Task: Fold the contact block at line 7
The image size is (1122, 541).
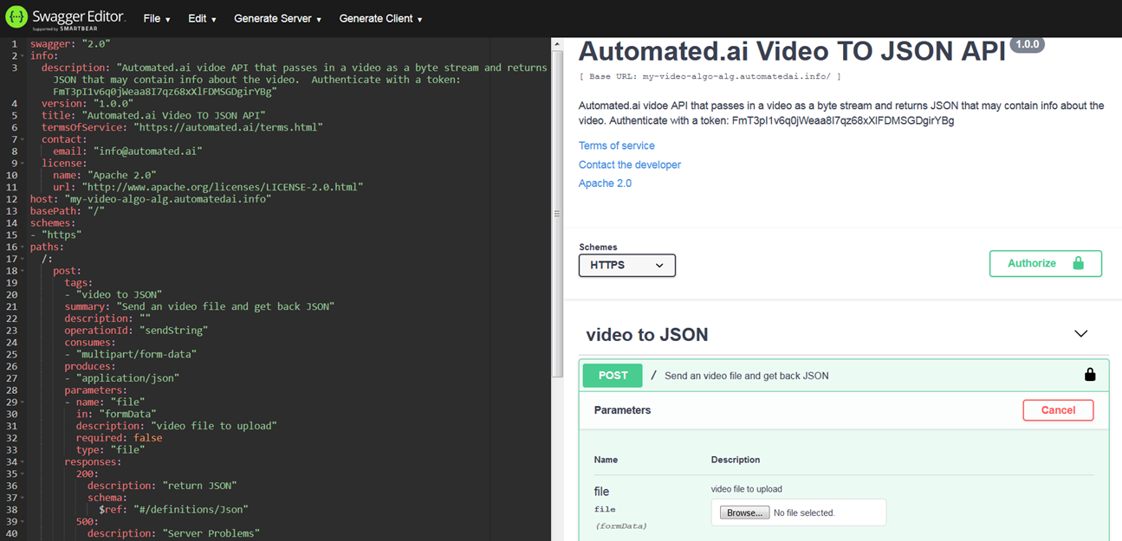Action: [23, 138]
